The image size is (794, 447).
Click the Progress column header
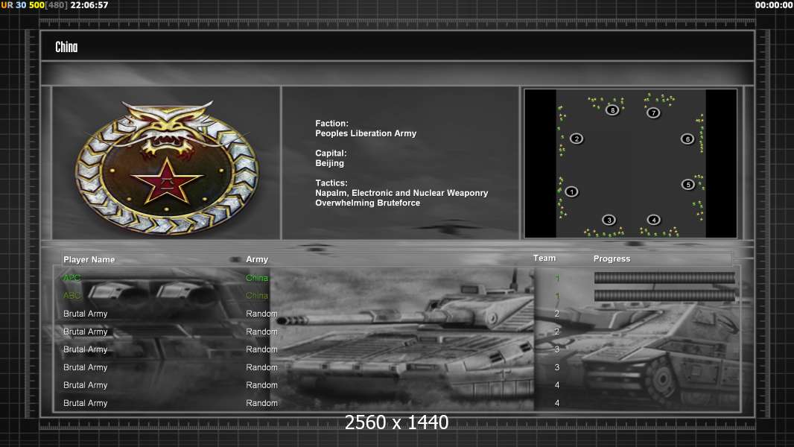click(612, 259)
